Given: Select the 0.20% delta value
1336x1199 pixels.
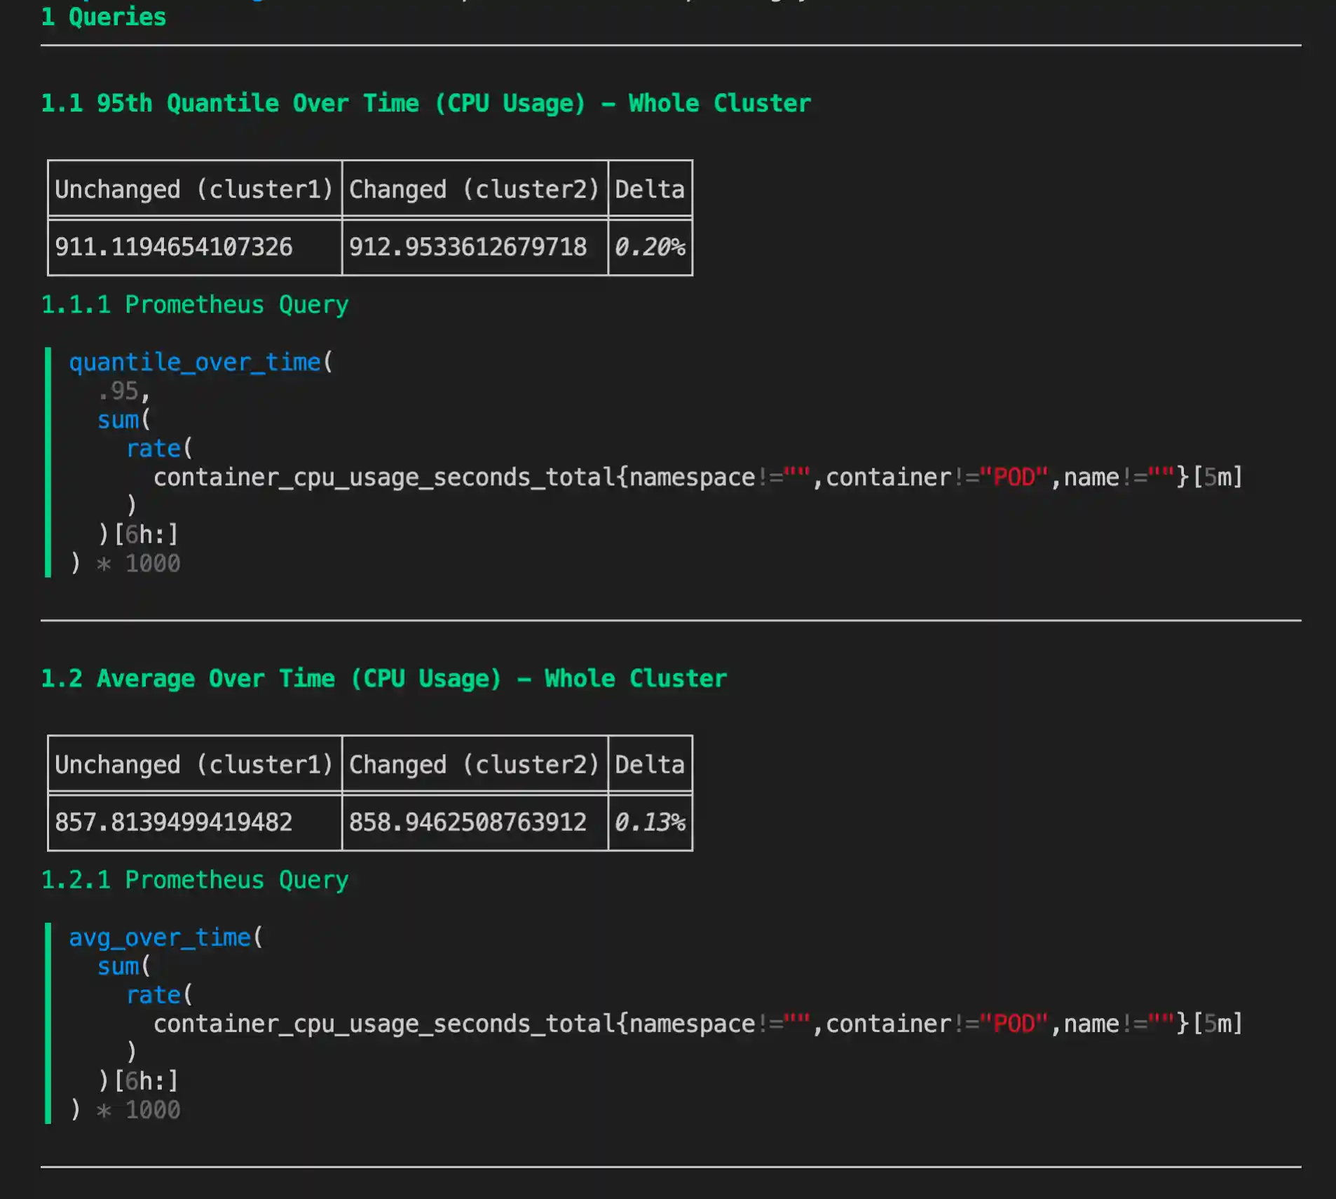Looking at the screenshot, I should coord(649,247).
